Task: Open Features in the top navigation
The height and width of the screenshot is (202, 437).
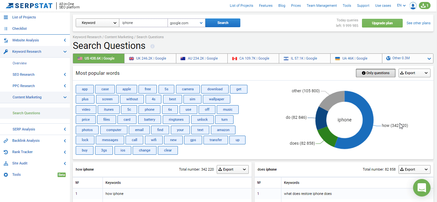Action: 266,6
